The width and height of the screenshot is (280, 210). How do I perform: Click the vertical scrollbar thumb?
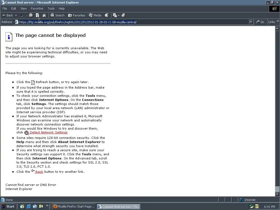click(x=277, y=189)
